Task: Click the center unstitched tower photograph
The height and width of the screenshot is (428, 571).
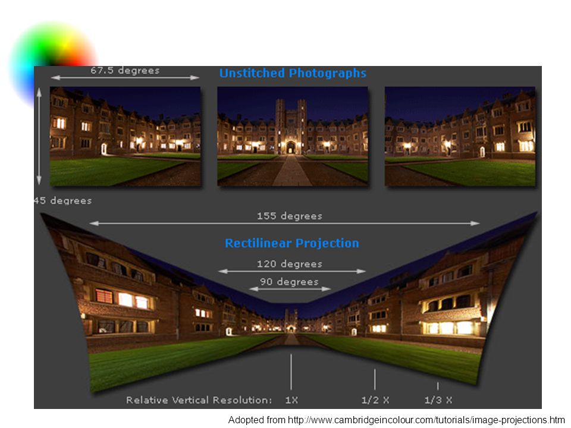Action: tap(293, 137)
